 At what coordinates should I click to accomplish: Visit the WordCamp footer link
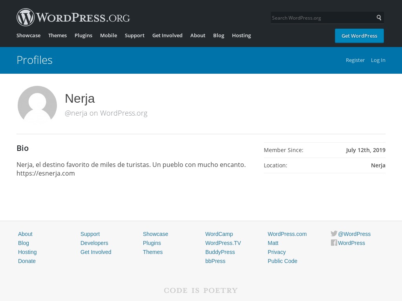(x=219, y=234)
